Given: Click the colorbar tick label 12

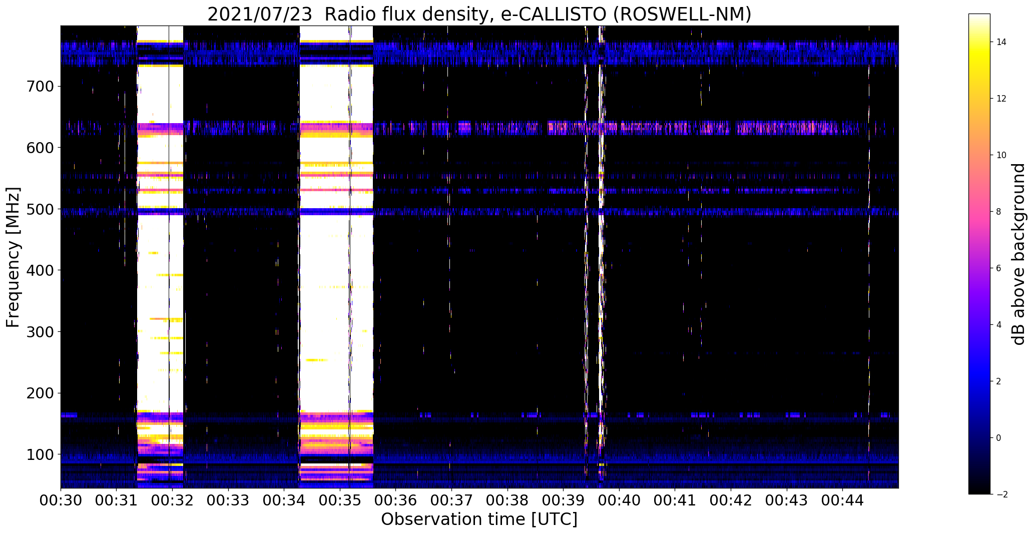Looking at the screenshot, I should point(1001,99).
